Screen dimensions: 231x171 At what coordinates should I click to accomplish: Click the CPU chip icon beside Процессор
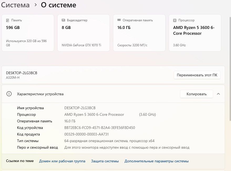click(175, 20)
